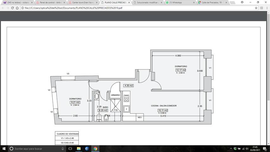Open File Explorer from the taskbar
The height and width of the screenshot is (152, 270).
pyautogui.click(x=79, y=149)
